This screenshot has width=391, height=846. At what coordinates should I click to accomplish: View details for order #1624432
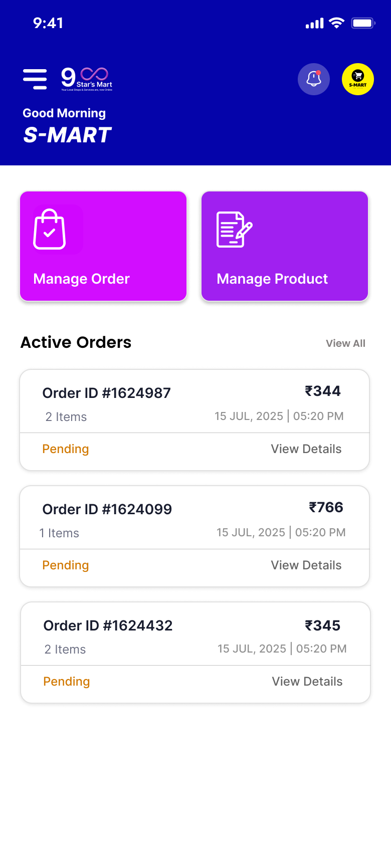pyautogui.click(x=307, y=682)
